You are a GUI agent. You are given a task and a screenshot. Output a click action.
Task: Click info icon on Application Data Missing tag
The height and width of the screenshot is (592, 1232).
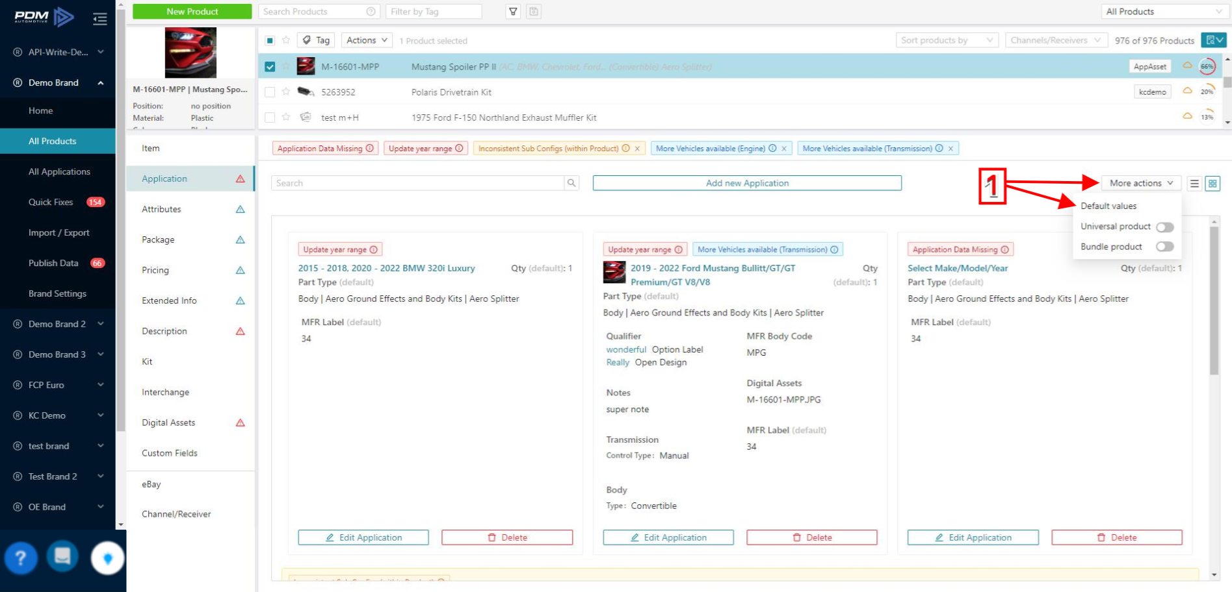tap(369, 148)
